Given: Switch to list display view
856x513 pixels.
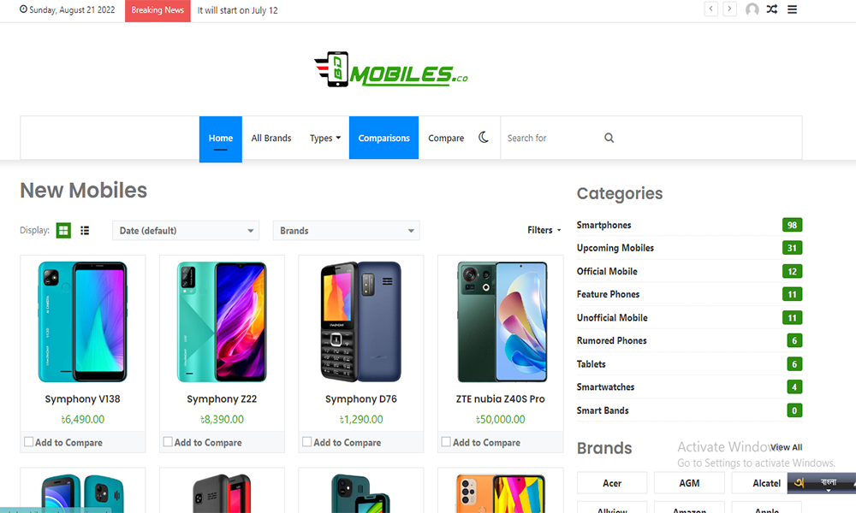Looking at the screenshot, I should pyautogui.click(x=85, y=231).
